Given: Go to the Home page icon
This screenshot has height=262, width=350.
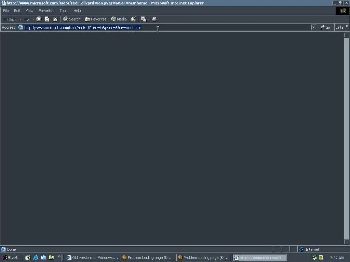Looking at the screenshot, I should click(55, 19).
